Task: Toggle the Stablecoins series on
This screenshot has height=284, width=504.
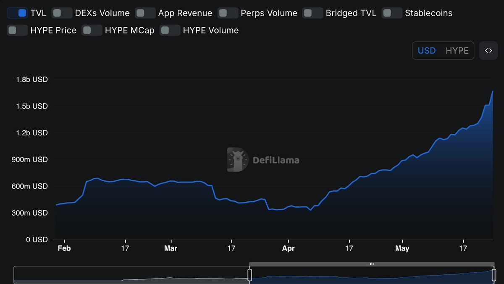Action: [392, 13]
